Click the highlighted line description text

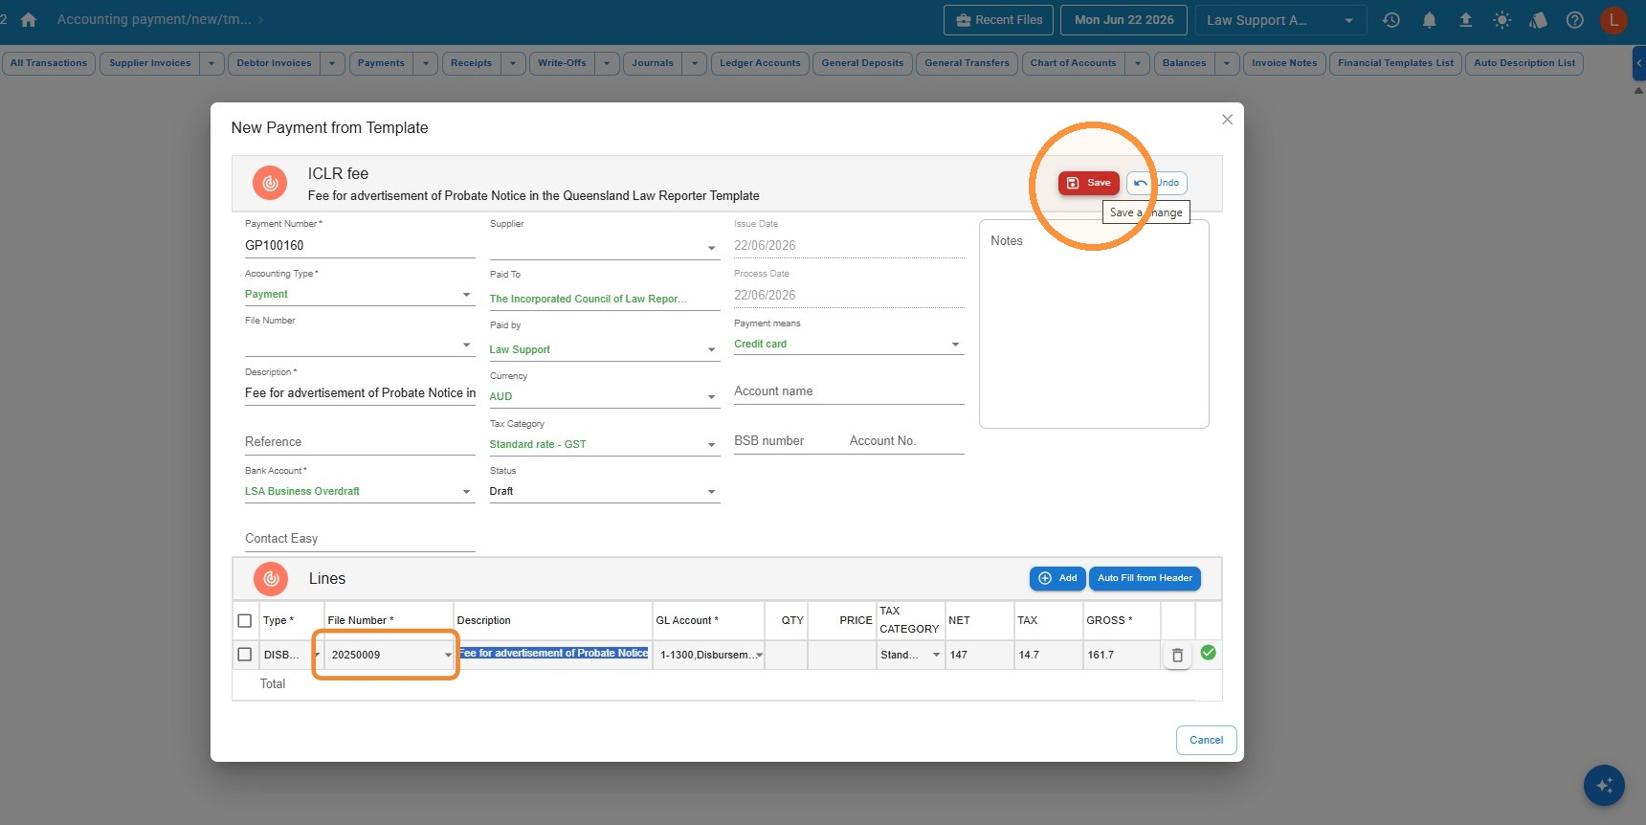point(553,654)
